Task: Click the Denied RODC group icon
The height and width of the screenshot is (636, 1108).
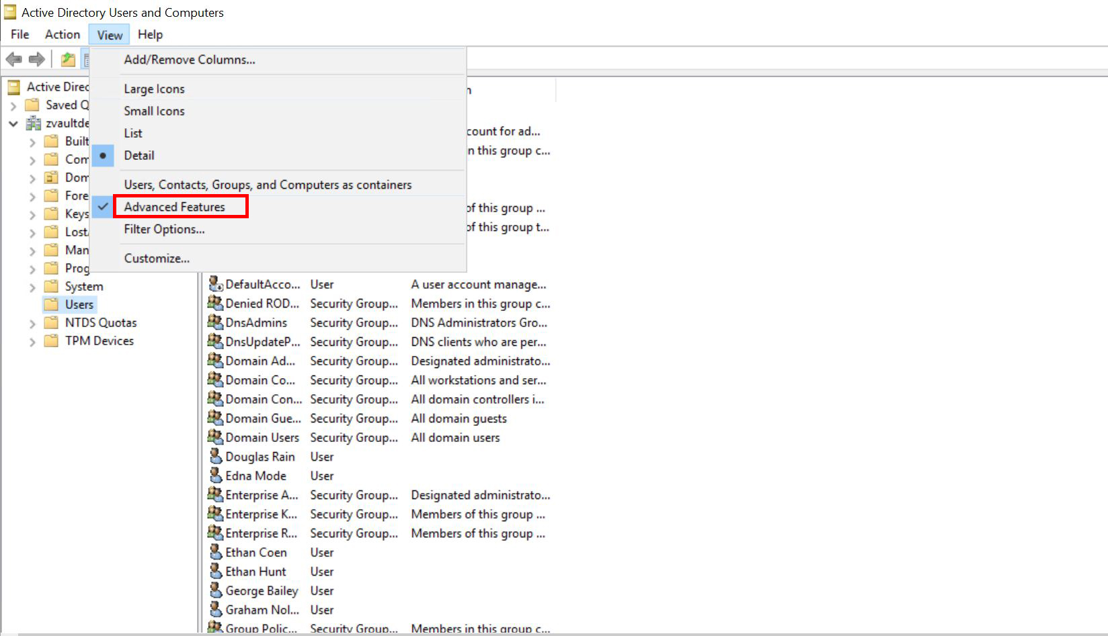Action: 215,303
